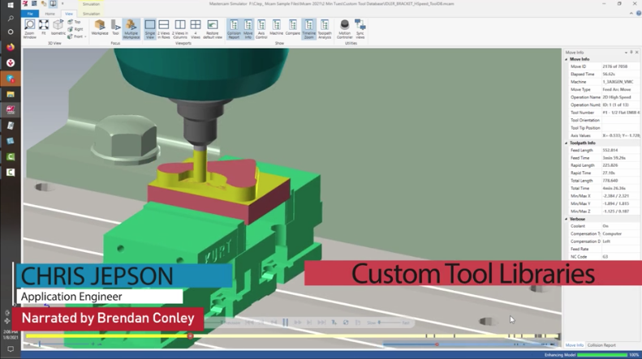Click Restore default view
Screen dimensions: 642x359
212,29
